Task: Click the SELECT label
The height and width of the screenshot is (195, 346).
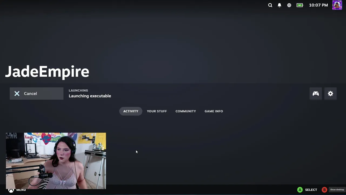Action: coord(311,190)
